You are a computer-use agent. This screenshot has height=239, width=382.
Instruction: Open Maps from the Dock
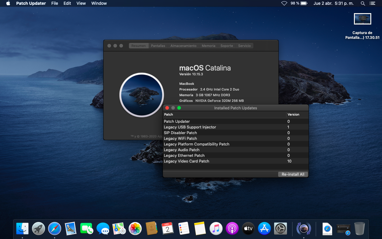(119, 229)
